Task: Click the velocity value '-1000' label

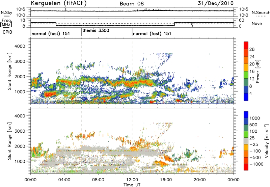Action: point(256,164)
